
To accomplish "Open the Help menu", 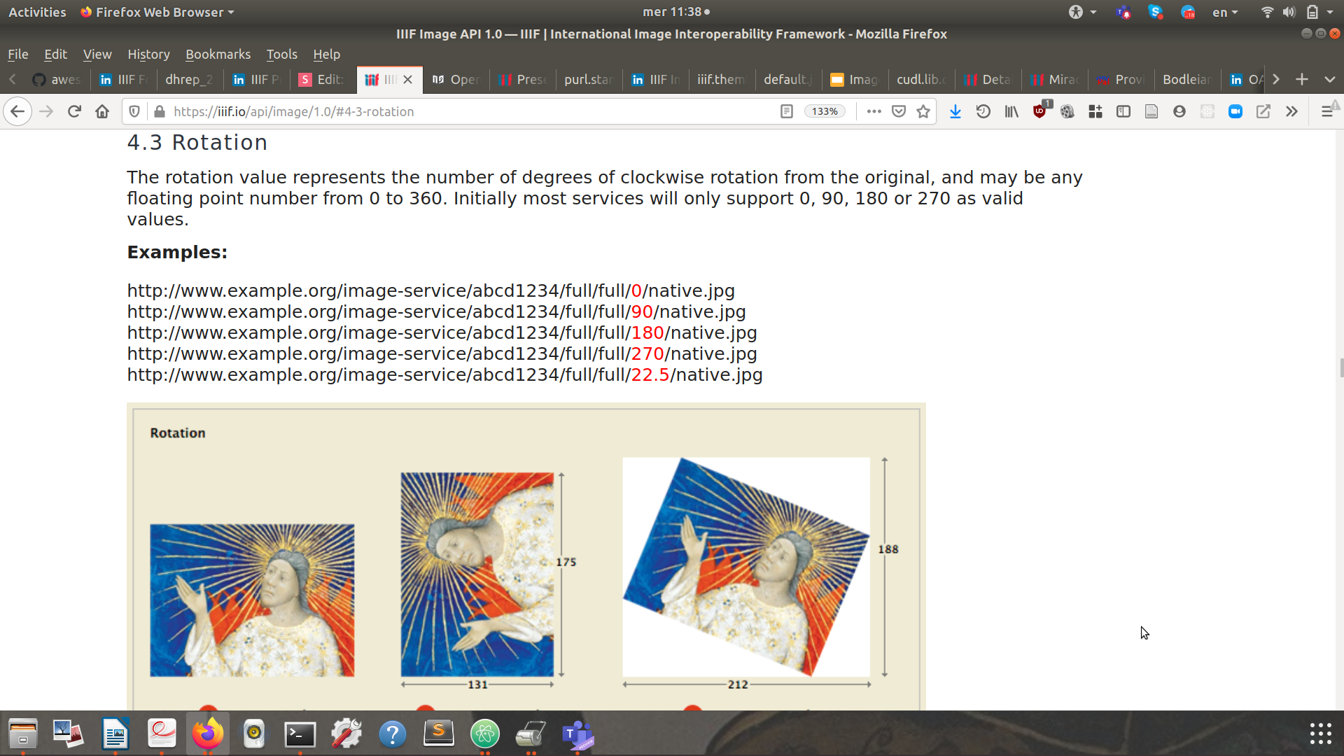I will 326,54.
